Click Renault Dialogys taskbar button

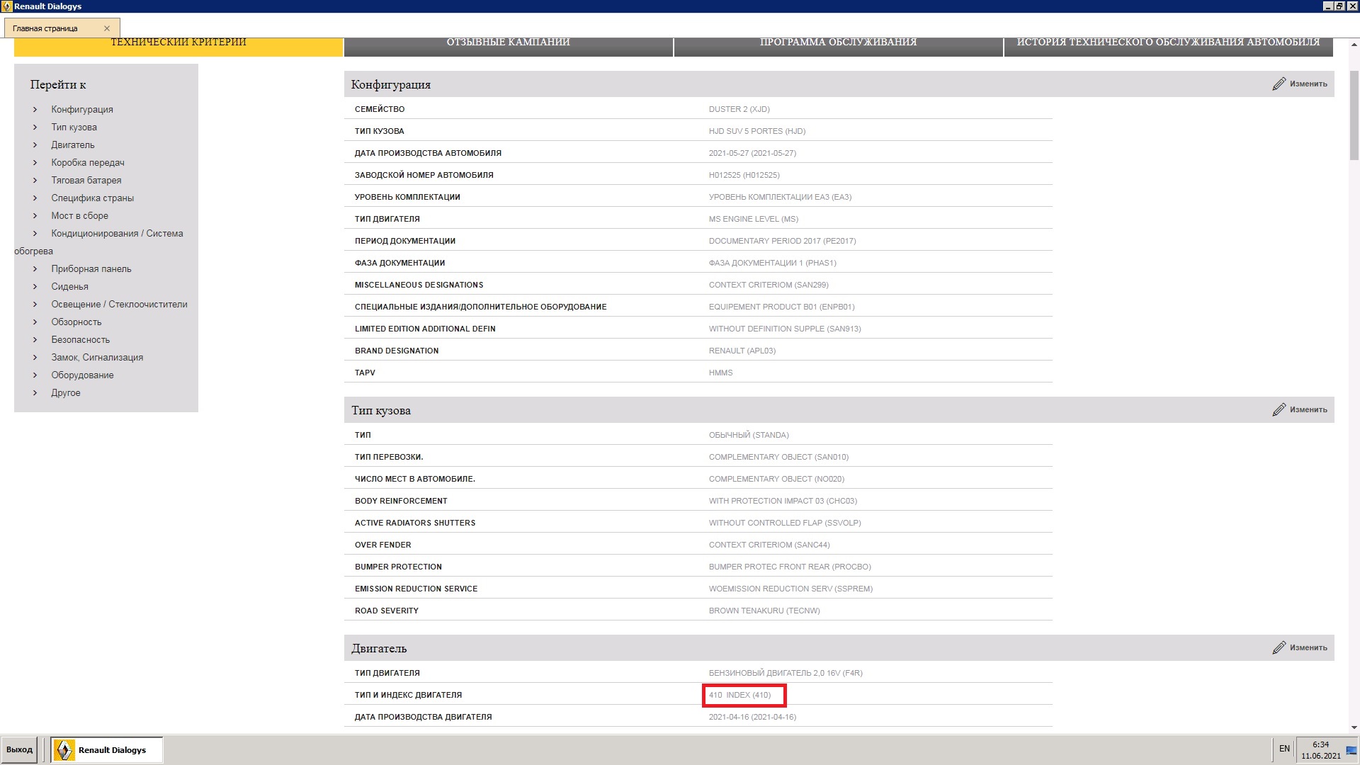coord(107,750)
